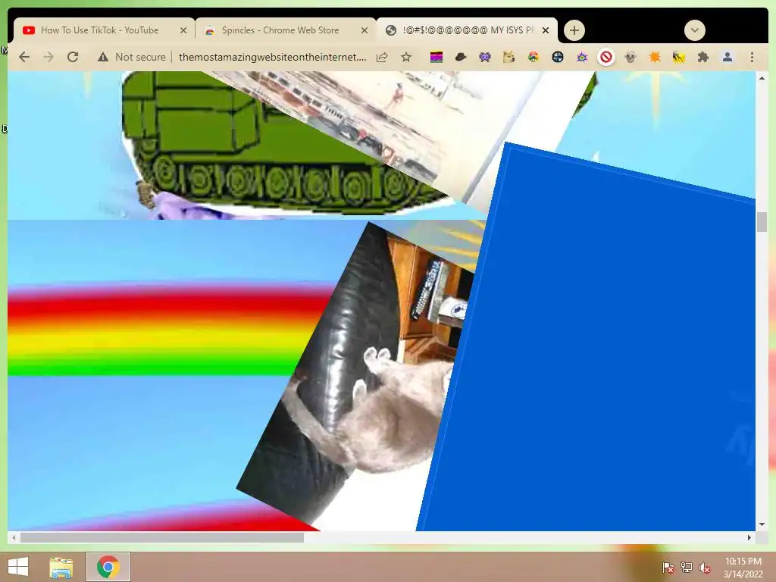Click the scroll up arrow
Screen dimensions: 776x582
tap(762, 78)
